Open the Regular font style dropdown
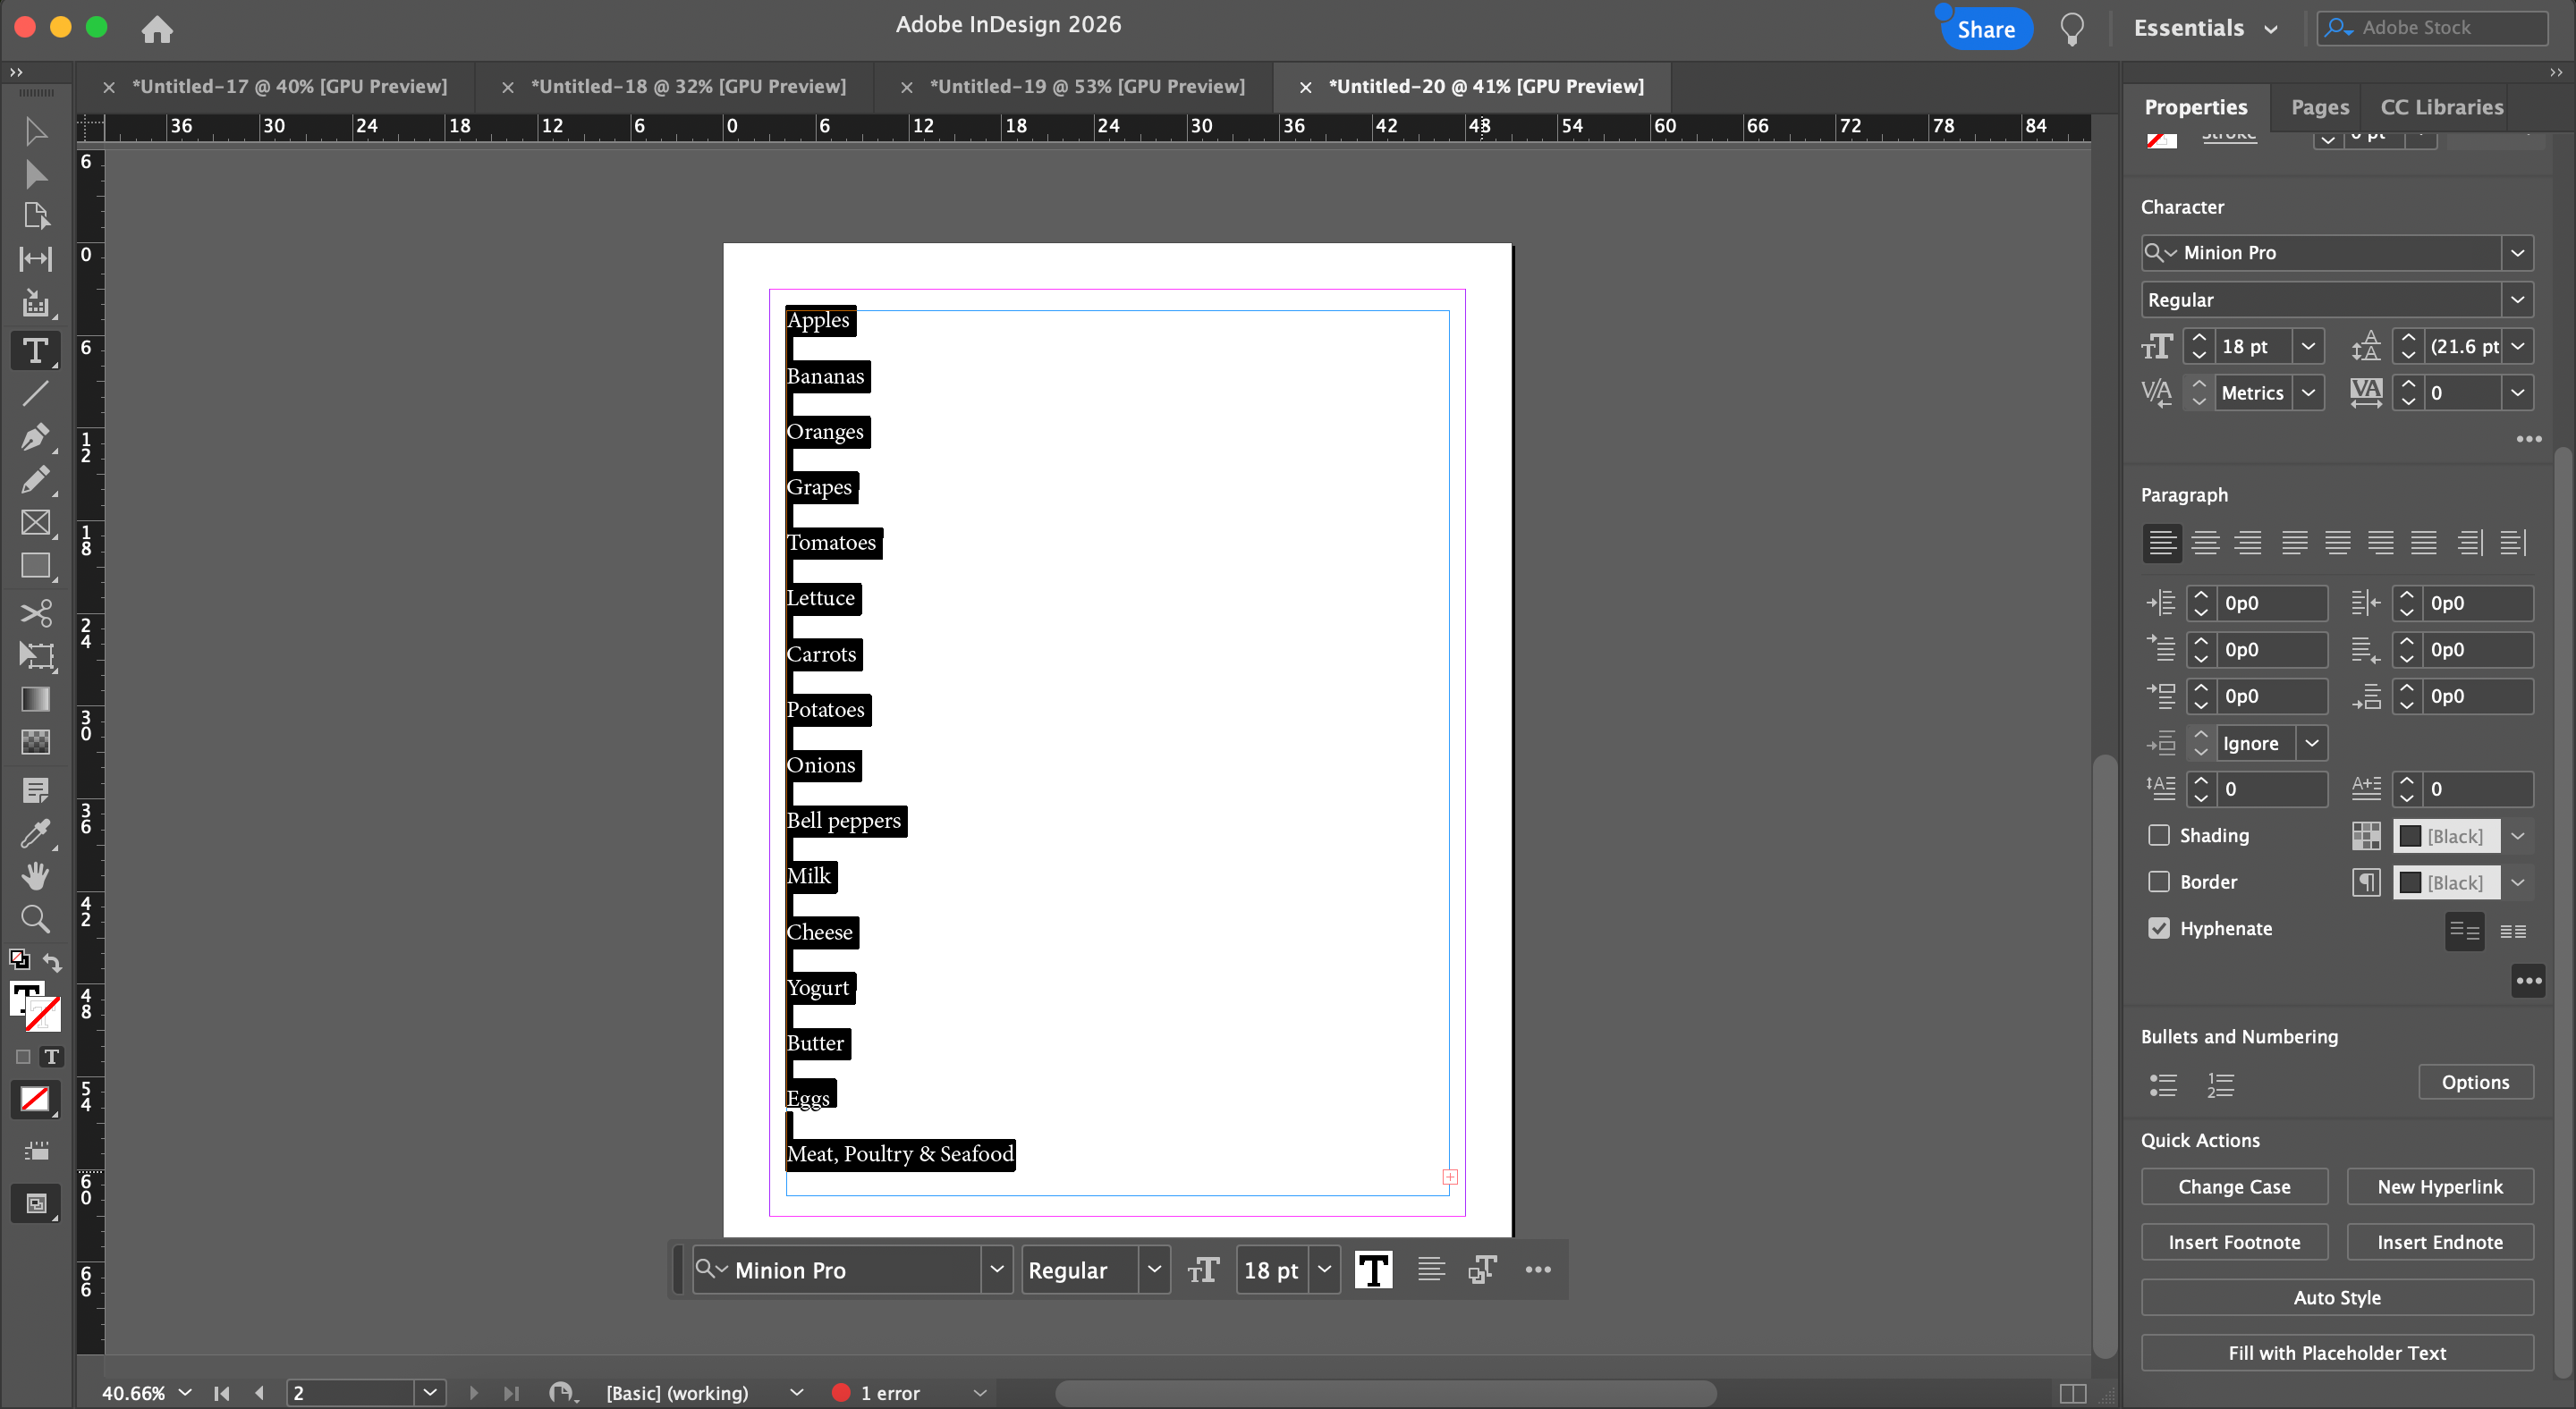The image size is (2576, 1409). tap(2517, 300)
